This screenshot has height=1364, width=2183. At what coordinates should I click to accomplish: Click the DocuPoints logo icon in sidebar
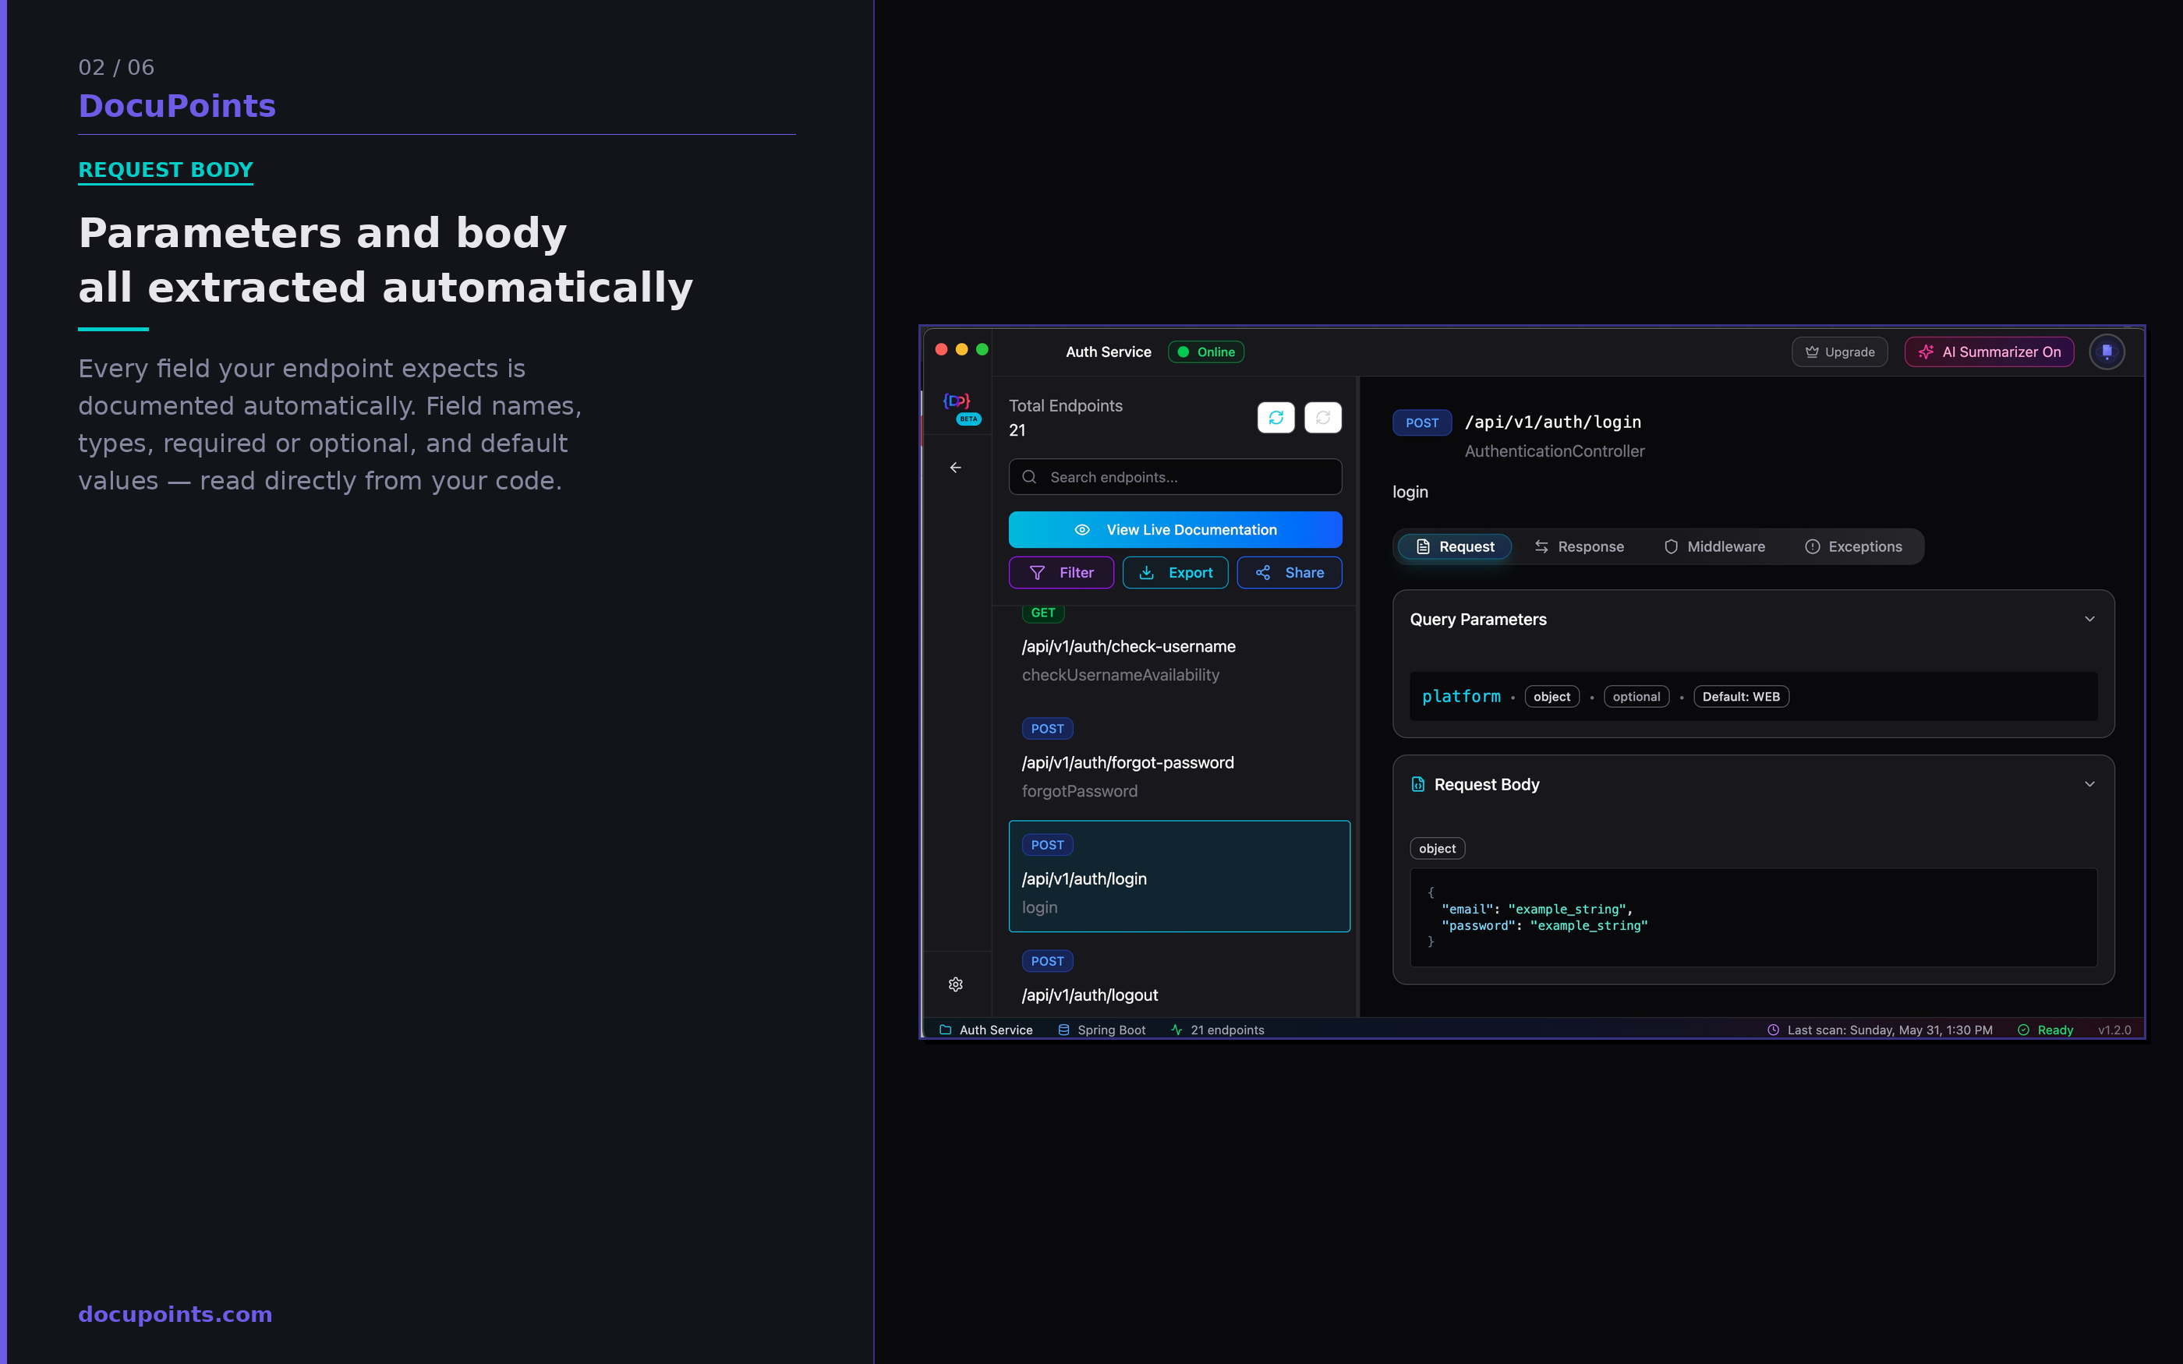coord(955,401)
